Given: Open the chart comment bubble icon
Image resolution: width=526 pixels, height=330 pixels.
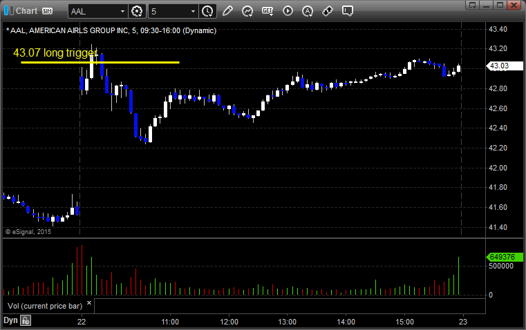Looking at the screenshot, I should coord(348,11).
